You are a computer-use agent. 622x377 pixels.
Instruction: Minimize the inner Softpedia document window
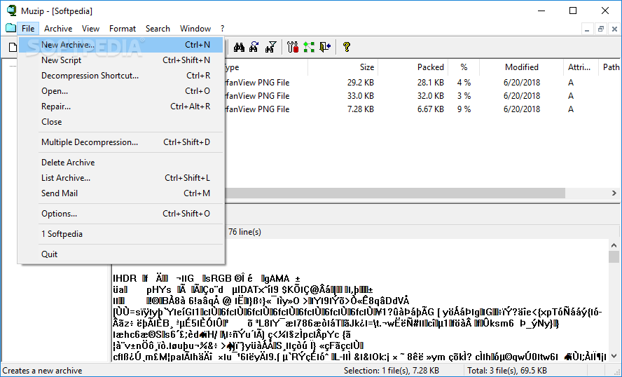[587, 29]
